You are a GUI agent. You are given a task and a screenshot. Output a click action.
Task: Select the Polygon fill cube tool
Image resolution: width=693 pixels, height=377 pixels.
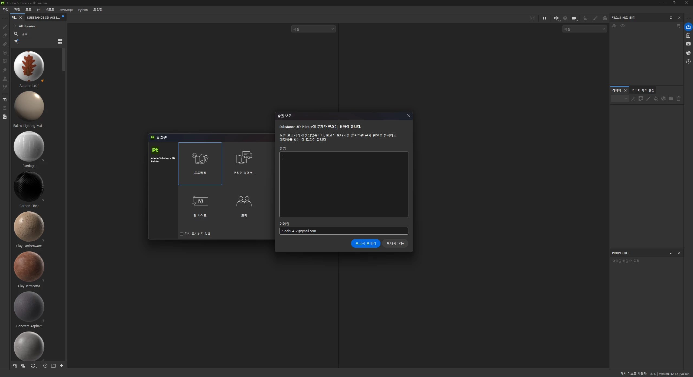(5, 53)
